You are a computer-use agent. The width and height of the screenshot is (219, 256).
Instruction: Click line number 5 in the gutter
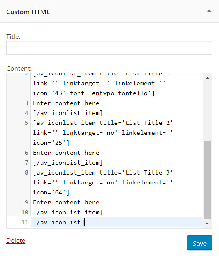[x=27, y=123]
